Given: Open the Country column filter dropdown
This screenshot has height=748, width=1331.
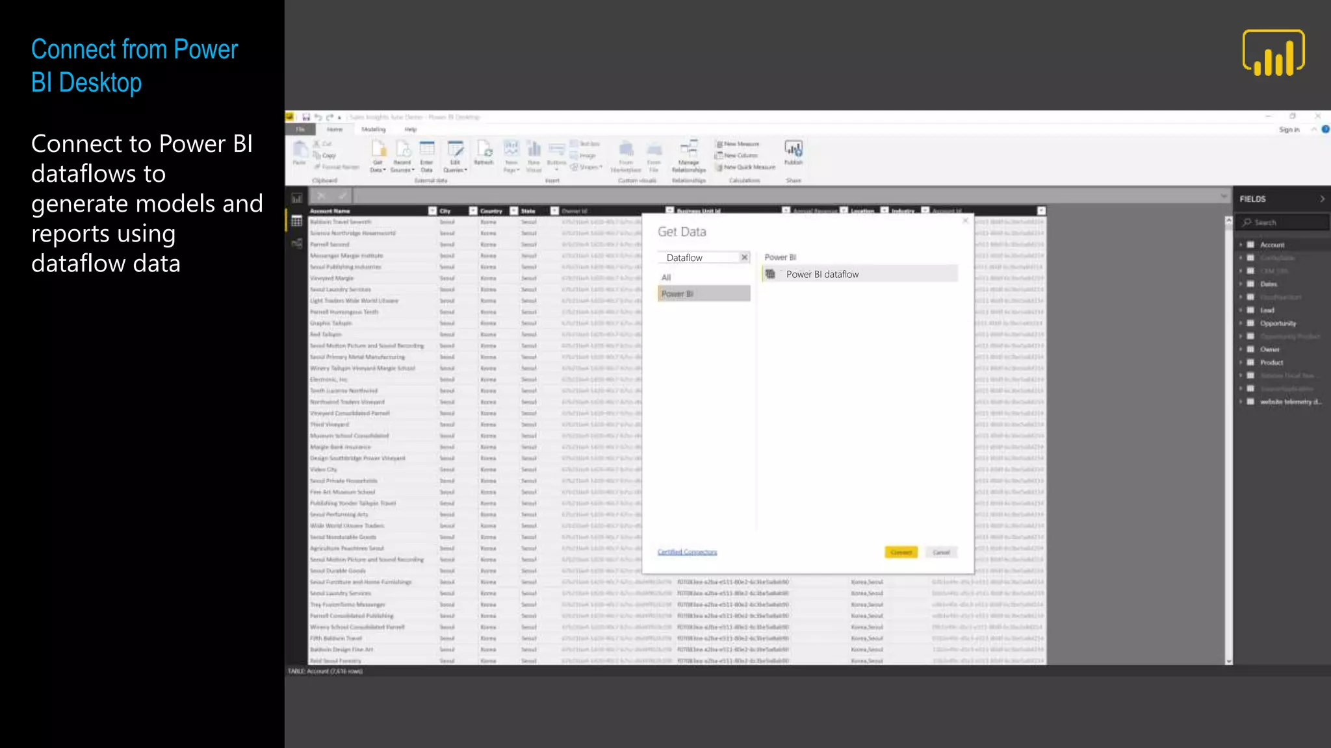Looking at the screenshot, I should pyautogui.click(x=513, y=211).
